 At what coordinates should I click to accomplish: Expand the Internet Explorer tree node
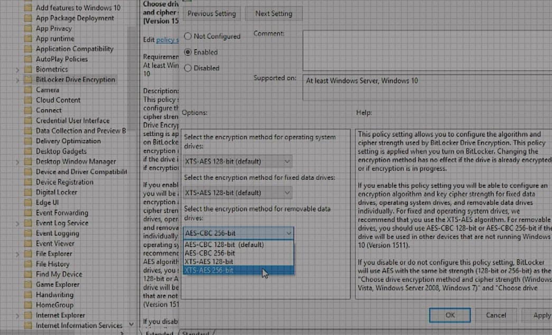click(x=17, y=315)
